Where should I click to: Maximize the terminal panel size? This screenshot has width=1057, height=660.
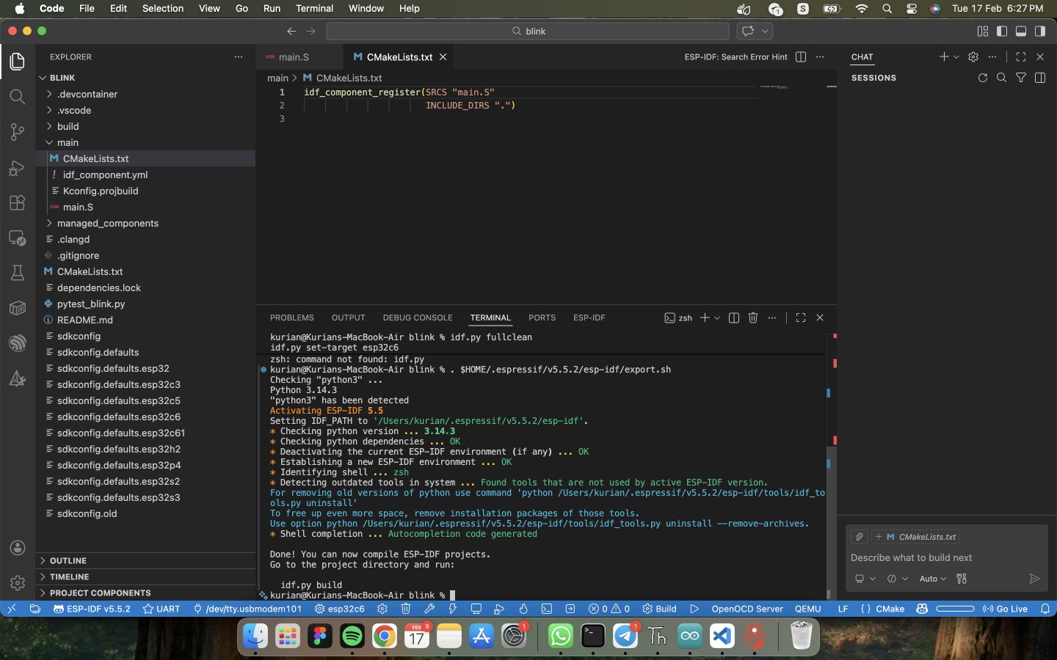[x=801, y=318]
